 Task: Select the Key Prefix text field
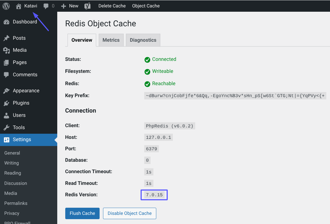(x=235, y=95)
